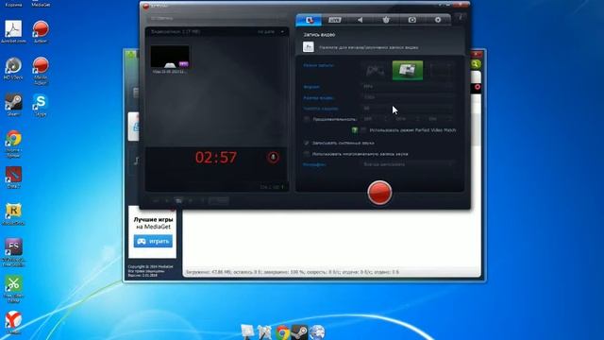The height and width of the screenshot is (340, 604).
Task: Open the Rockstar Social Club desktop shortcut
Action: [x=13, y=214]
